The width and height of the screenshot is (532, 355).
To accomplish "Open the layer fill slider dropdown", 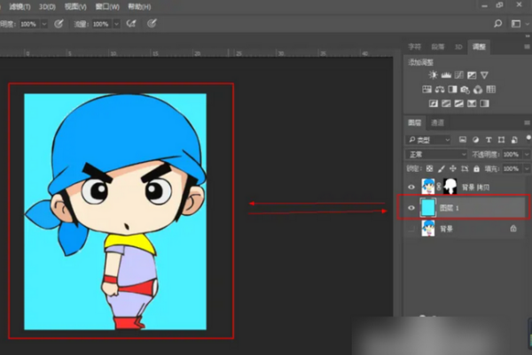I will point(528,168).
